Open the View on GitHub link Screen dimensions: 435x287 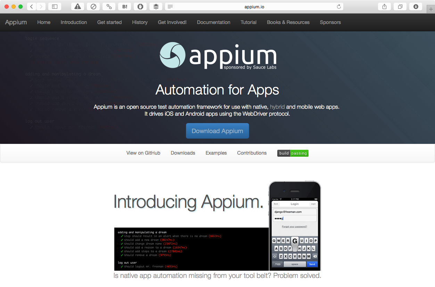143,153
